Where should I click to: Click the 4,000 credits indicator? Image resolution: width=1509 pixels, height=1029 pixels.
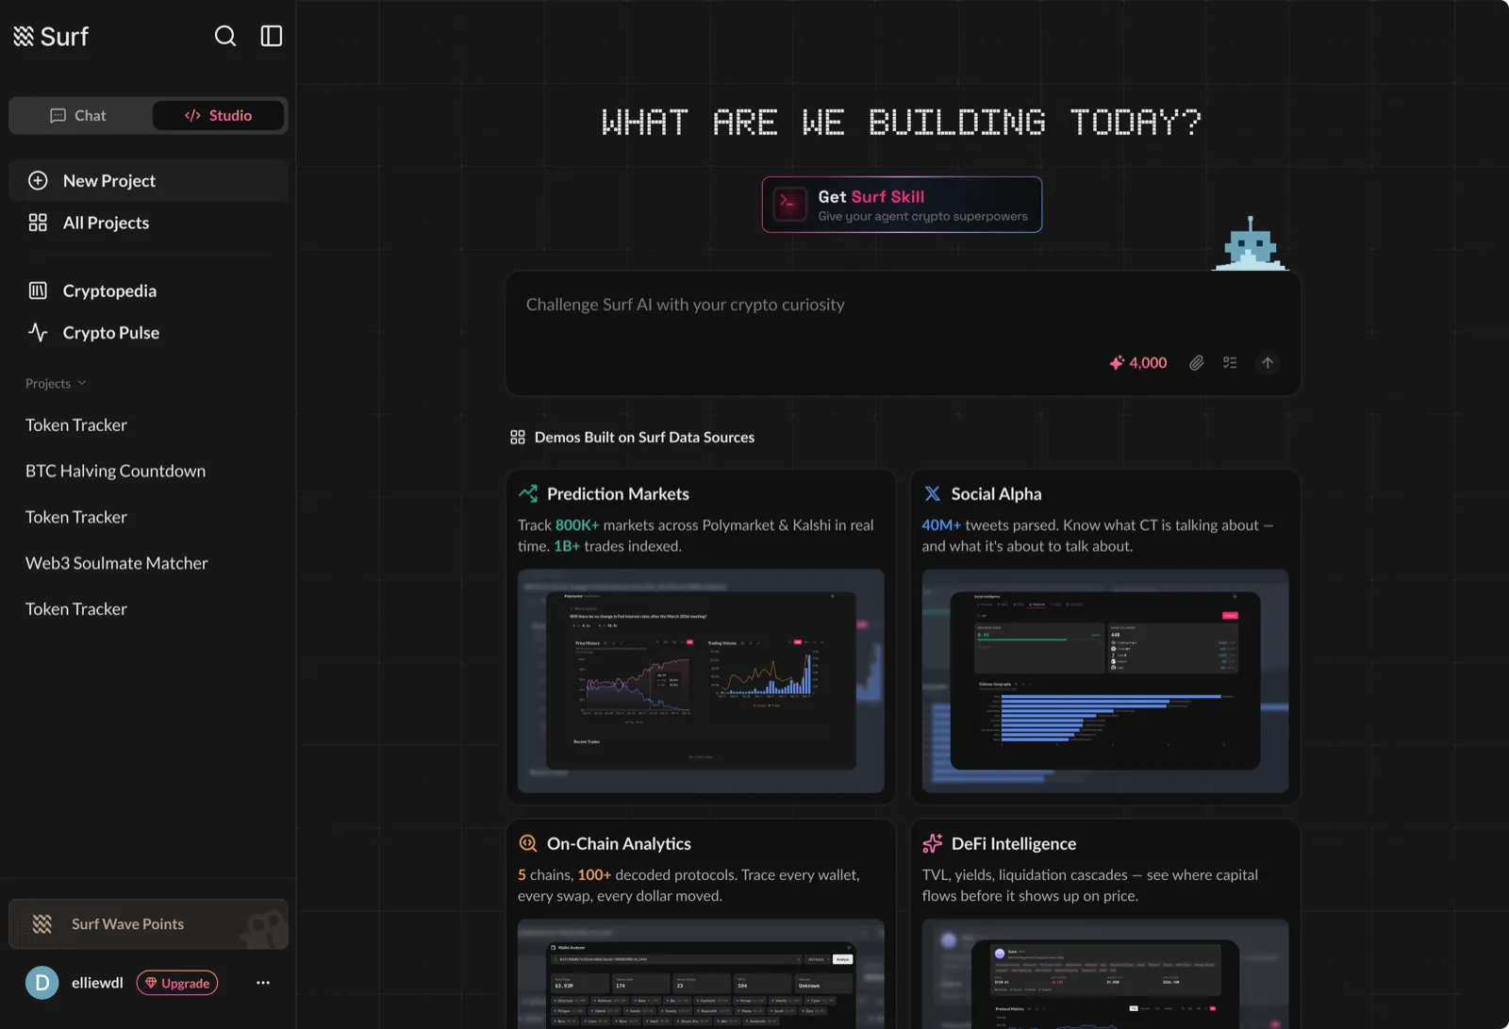tap(1138, 363)
